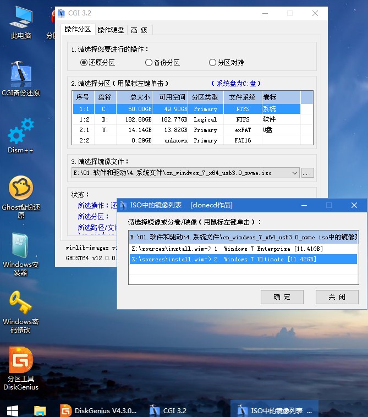Open the Windows Start button
The image size is (368, 417).
pos(12,410)
